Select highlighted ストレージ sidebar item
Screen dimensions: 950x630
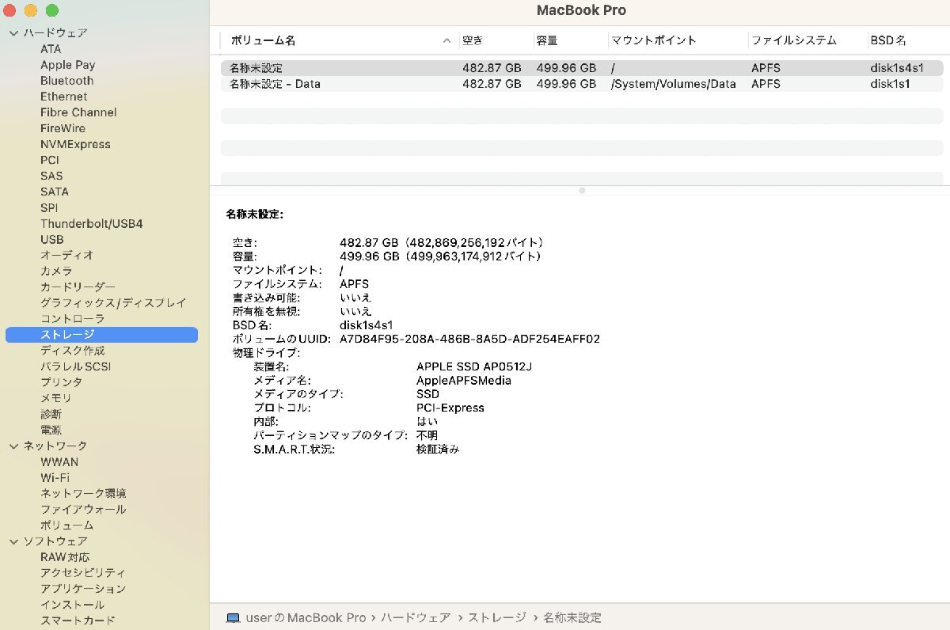tap(101, 335)
